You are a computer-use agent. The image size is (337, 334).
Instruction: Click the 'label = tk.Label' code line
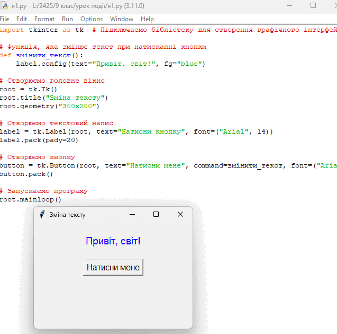pos(136,131)
